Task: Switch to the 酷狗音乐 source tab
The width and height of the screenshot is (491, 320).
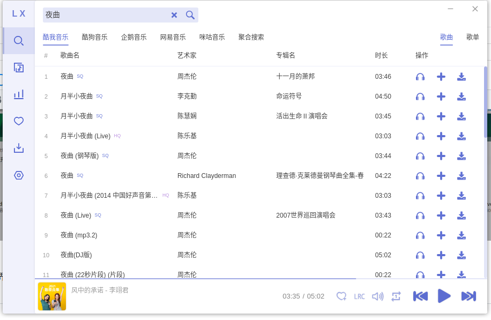Action: [x=94, y=38]
